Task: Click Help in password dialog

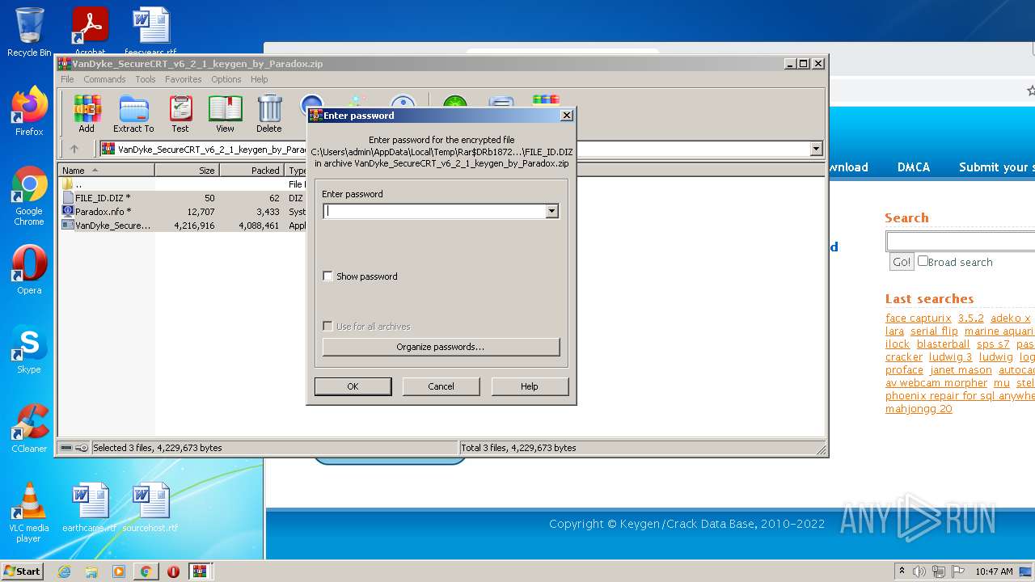Action: pyautogui.click(x=530, y=386)
